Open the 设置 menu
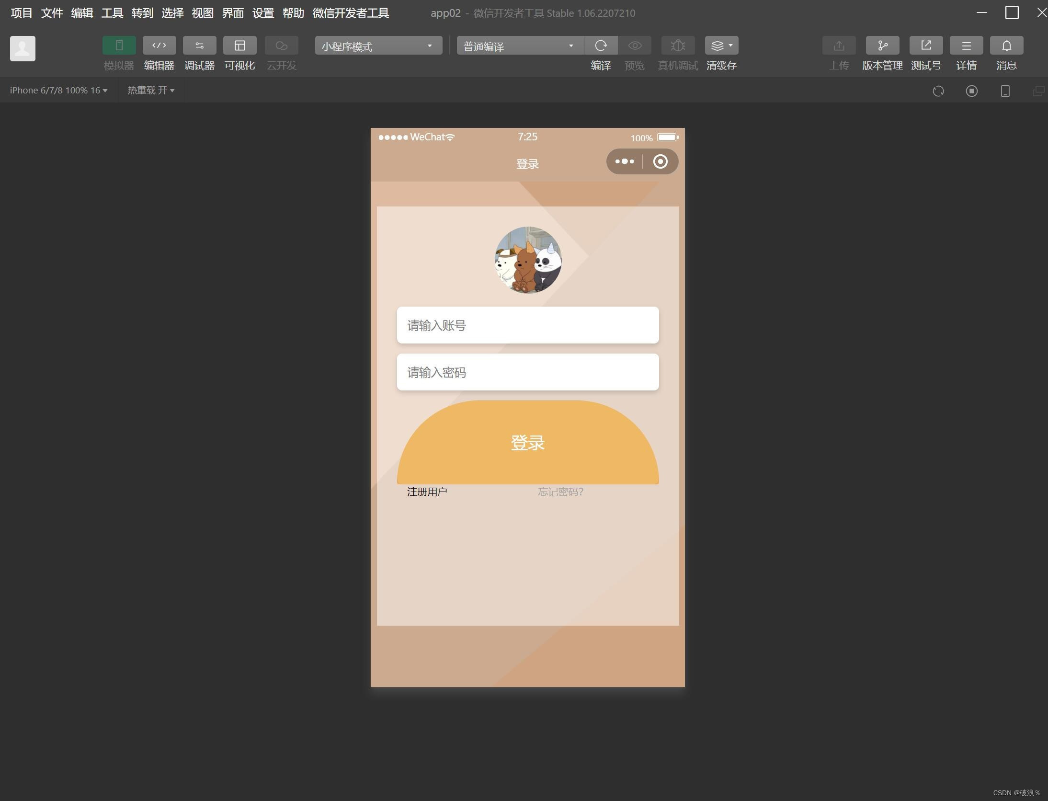 click(263, 13)
